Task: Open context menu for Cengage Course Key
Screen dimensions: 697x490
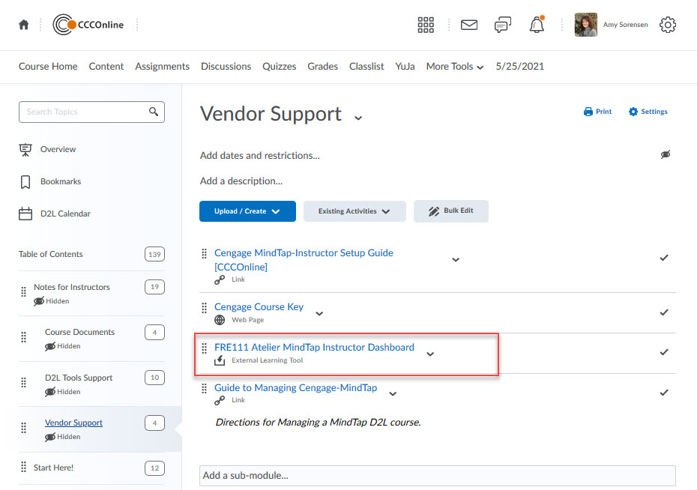Action: (319, 314)
